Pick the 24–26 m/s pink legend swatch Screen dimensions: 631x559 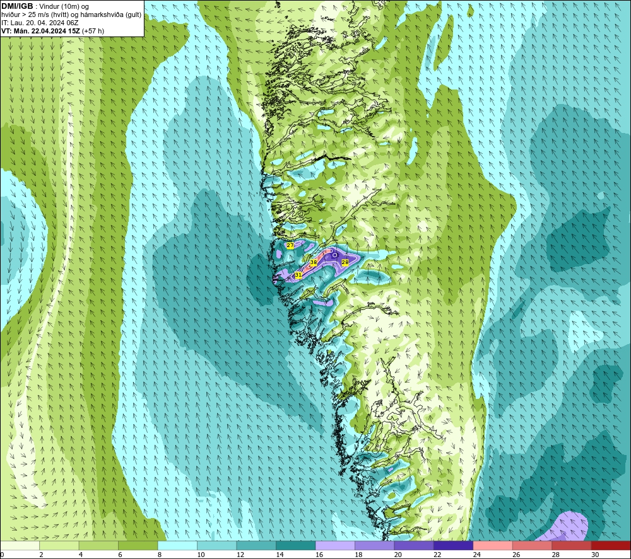[x=493, y=545]
